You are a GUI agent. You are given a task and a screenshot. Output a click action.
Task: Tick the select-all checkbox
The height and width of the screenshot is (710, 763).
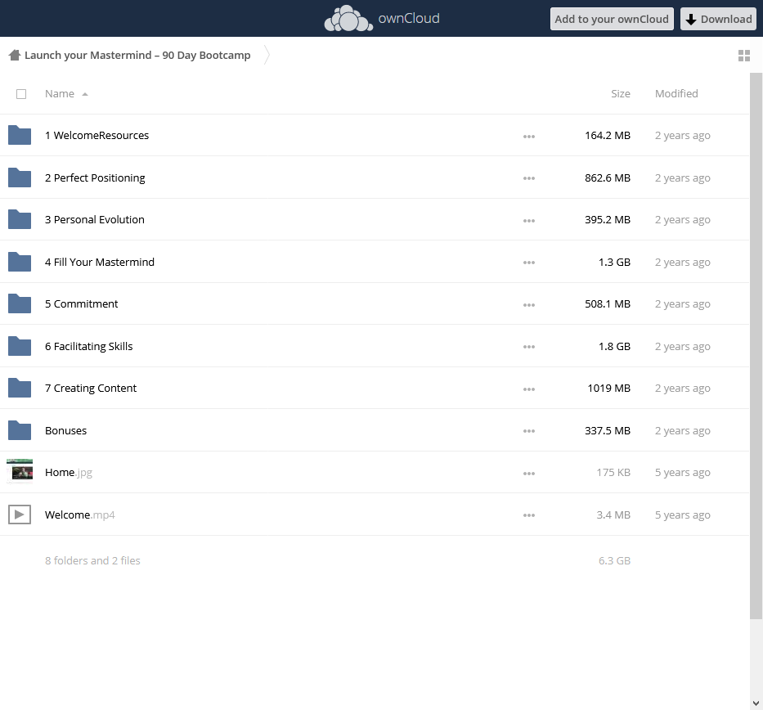pos(21,94)
